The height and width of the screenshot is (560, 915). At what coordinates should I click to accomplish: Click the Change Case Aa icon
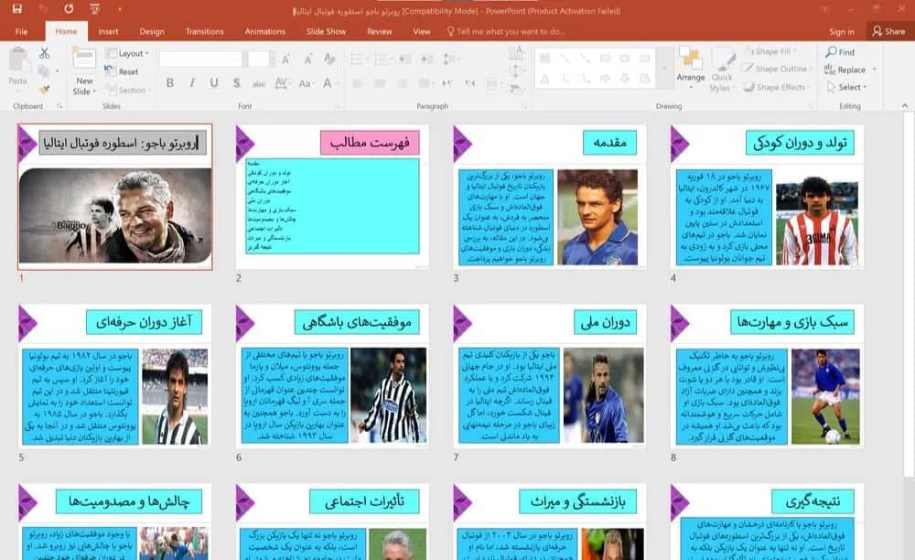[305, 83]
